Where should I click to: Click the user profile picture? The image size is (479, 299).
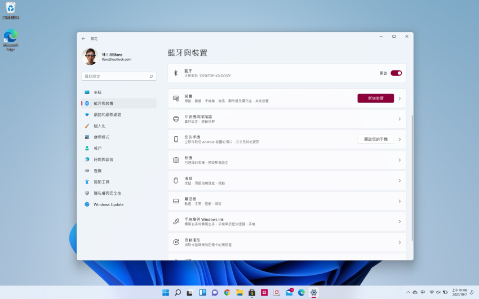[x=90, y=56]
